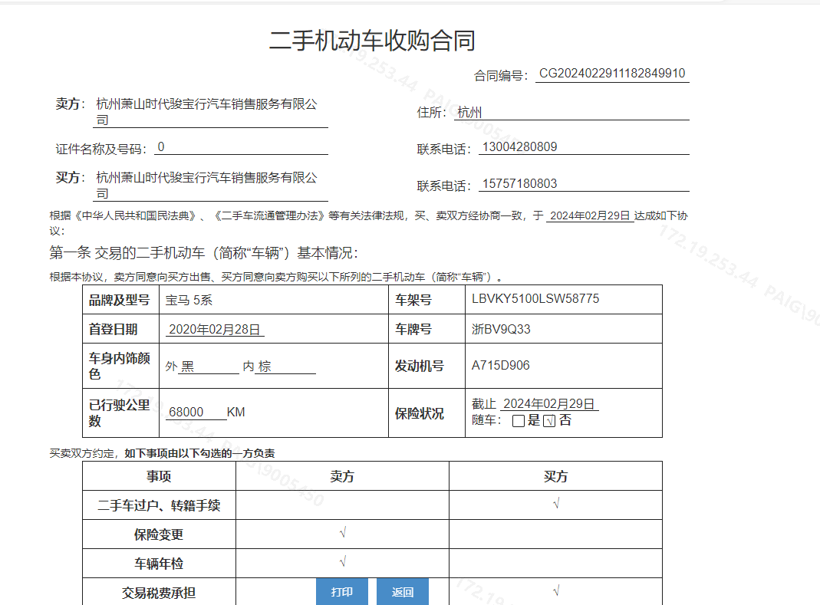The height and width of the screenshot is (605, 820).
Task: Click the 卖方 column header in responsibilities table
Action: pos(343,476)
